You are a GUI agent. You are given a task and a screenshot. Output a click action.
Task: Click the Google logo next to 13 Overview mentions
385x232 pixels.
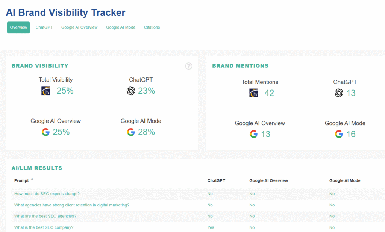[x=254, y=134]
